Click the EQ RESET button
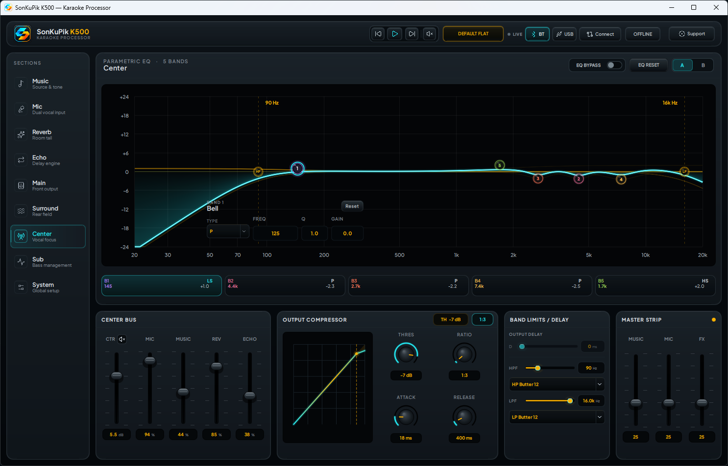The height and width of the screenshot is (466, 728). click(649, 65)
